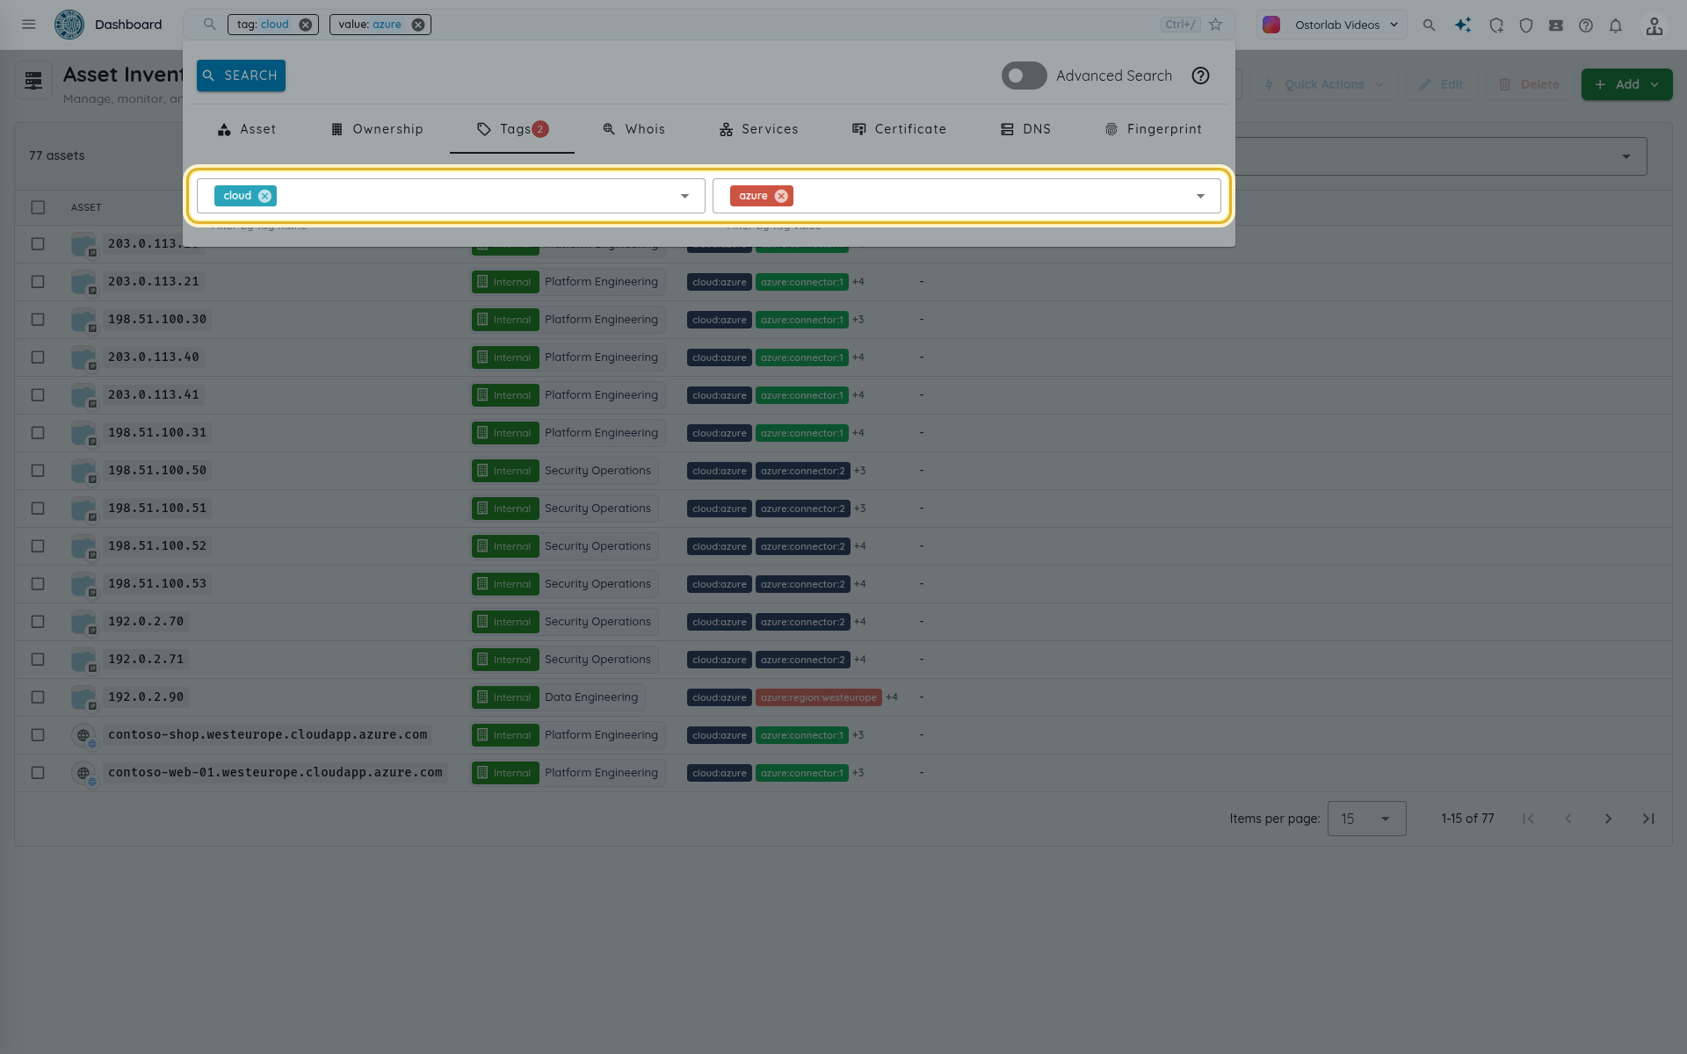
Task: Open asset 198.51.100.53
Action: click(157, 584)
